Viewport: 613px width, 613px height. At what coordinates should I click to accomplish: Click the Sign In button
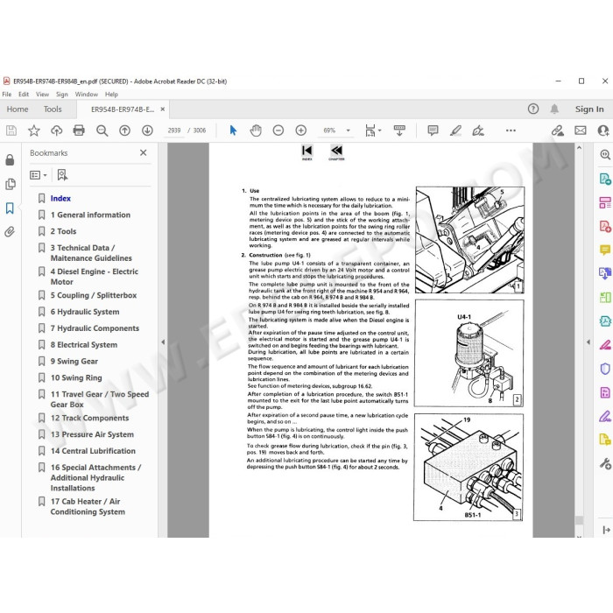click(x=589, y=109)
